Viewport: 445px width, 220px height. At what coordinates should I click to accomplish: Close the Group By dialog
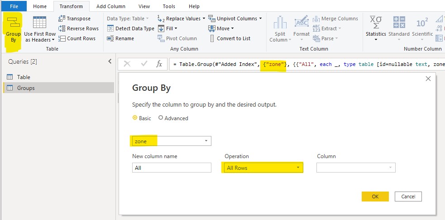[428, 79]
